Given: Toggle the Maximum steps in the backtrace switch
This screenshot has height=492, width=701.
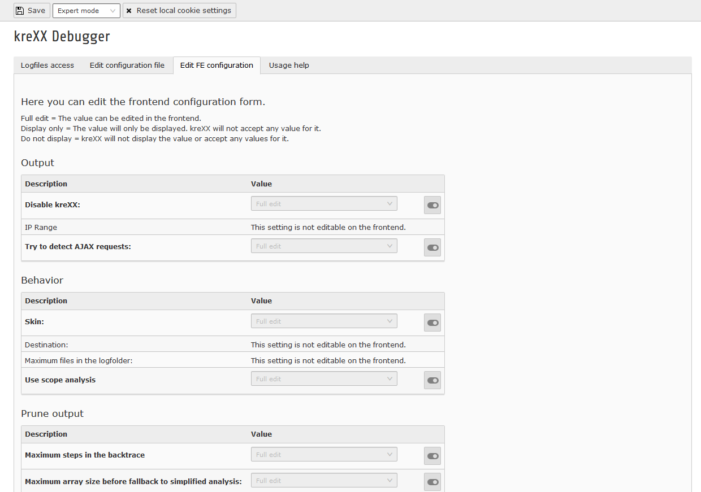Looking at the screenshot, I should pyautogui.click(x=432, y=456).
